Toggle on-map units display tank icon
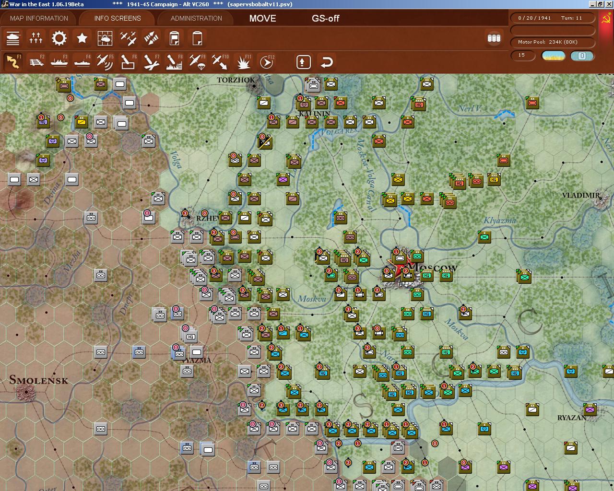Viewport: 614px width, 491px height. 13,38
